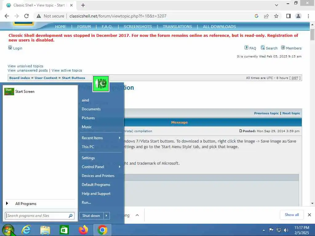Launch Internet Explorer from taskbar
The image size is (315, 236).
click(x=26, y=230)
